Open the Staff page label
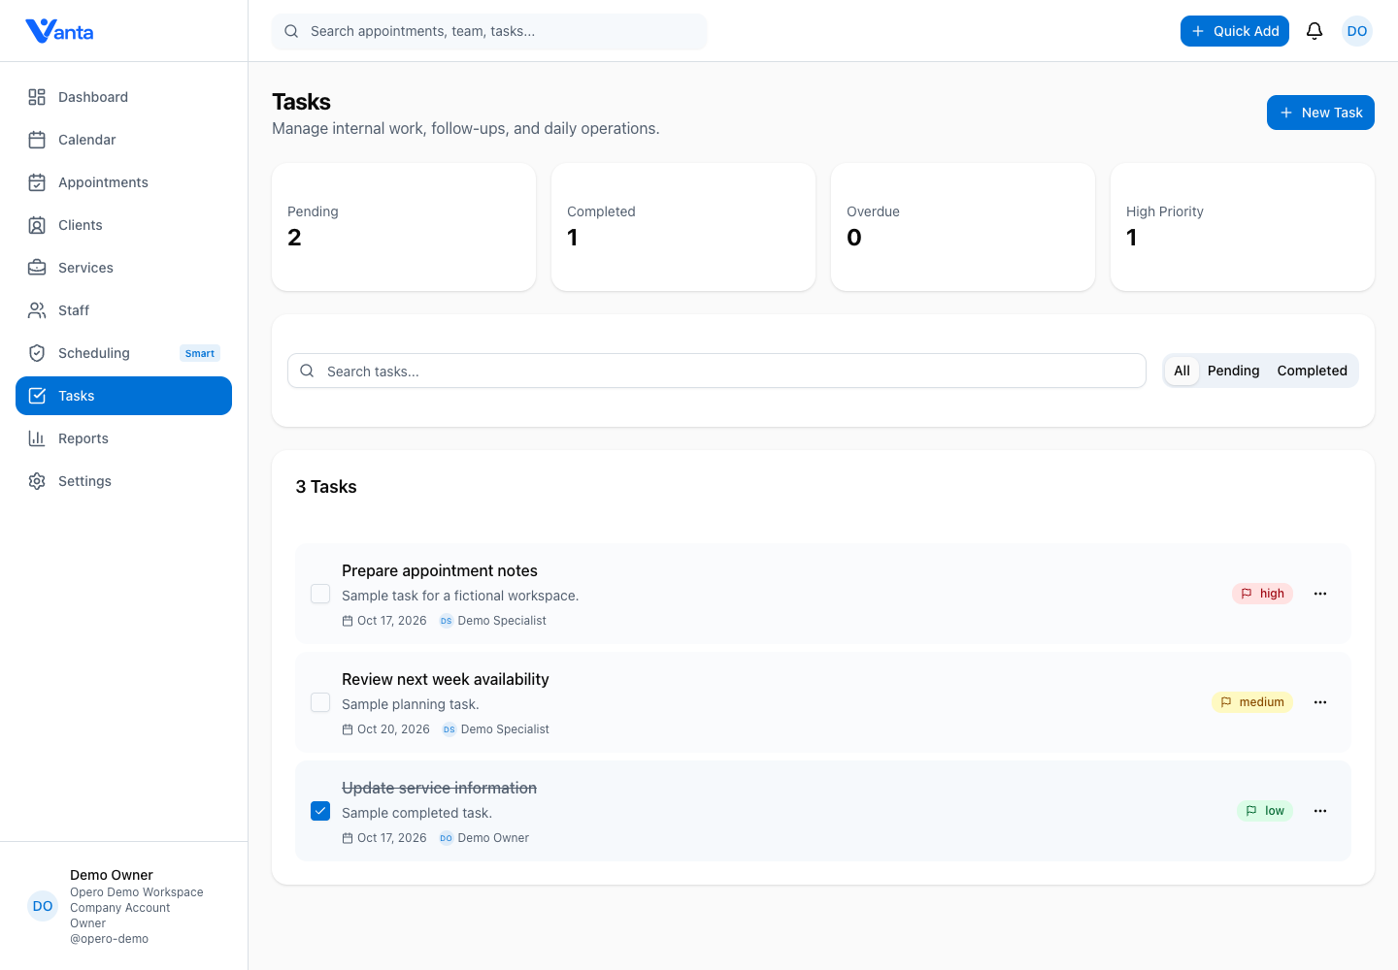This screenshot has width=1398, height=970. (x=74, y=310)
